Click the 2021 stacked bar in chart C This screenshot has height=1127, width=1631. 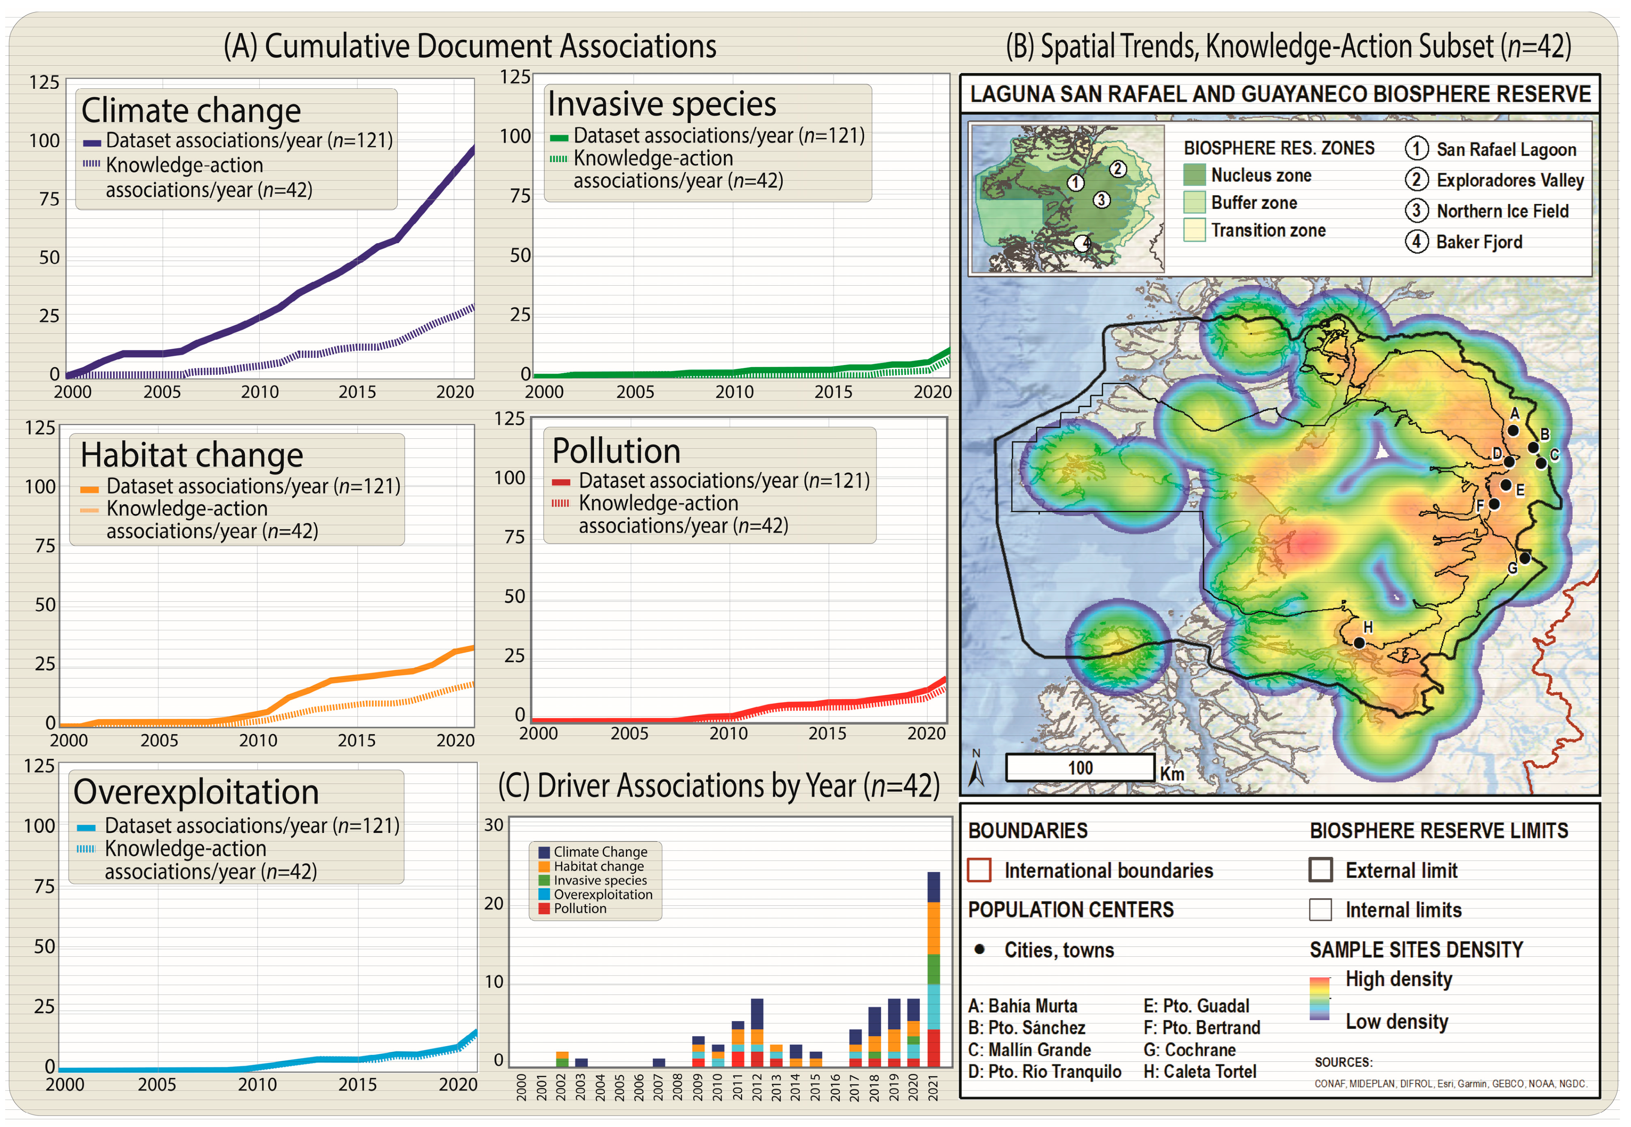[x=933, y=970]
